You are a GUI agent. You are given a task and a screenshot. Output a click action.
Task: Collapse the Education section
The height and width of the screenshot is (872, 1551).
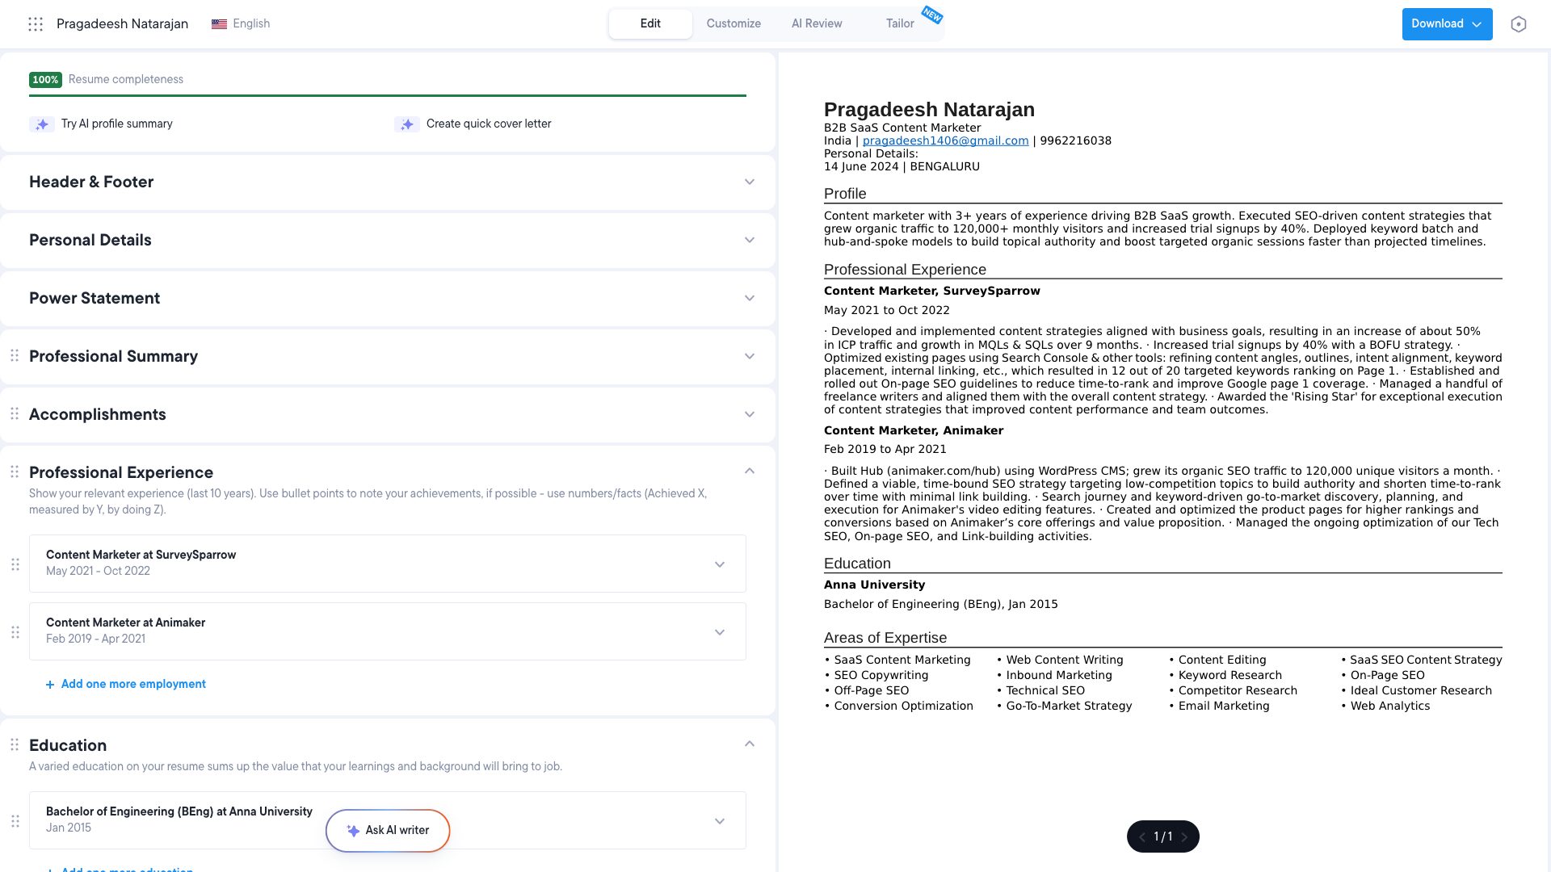[x=750, y=744]
